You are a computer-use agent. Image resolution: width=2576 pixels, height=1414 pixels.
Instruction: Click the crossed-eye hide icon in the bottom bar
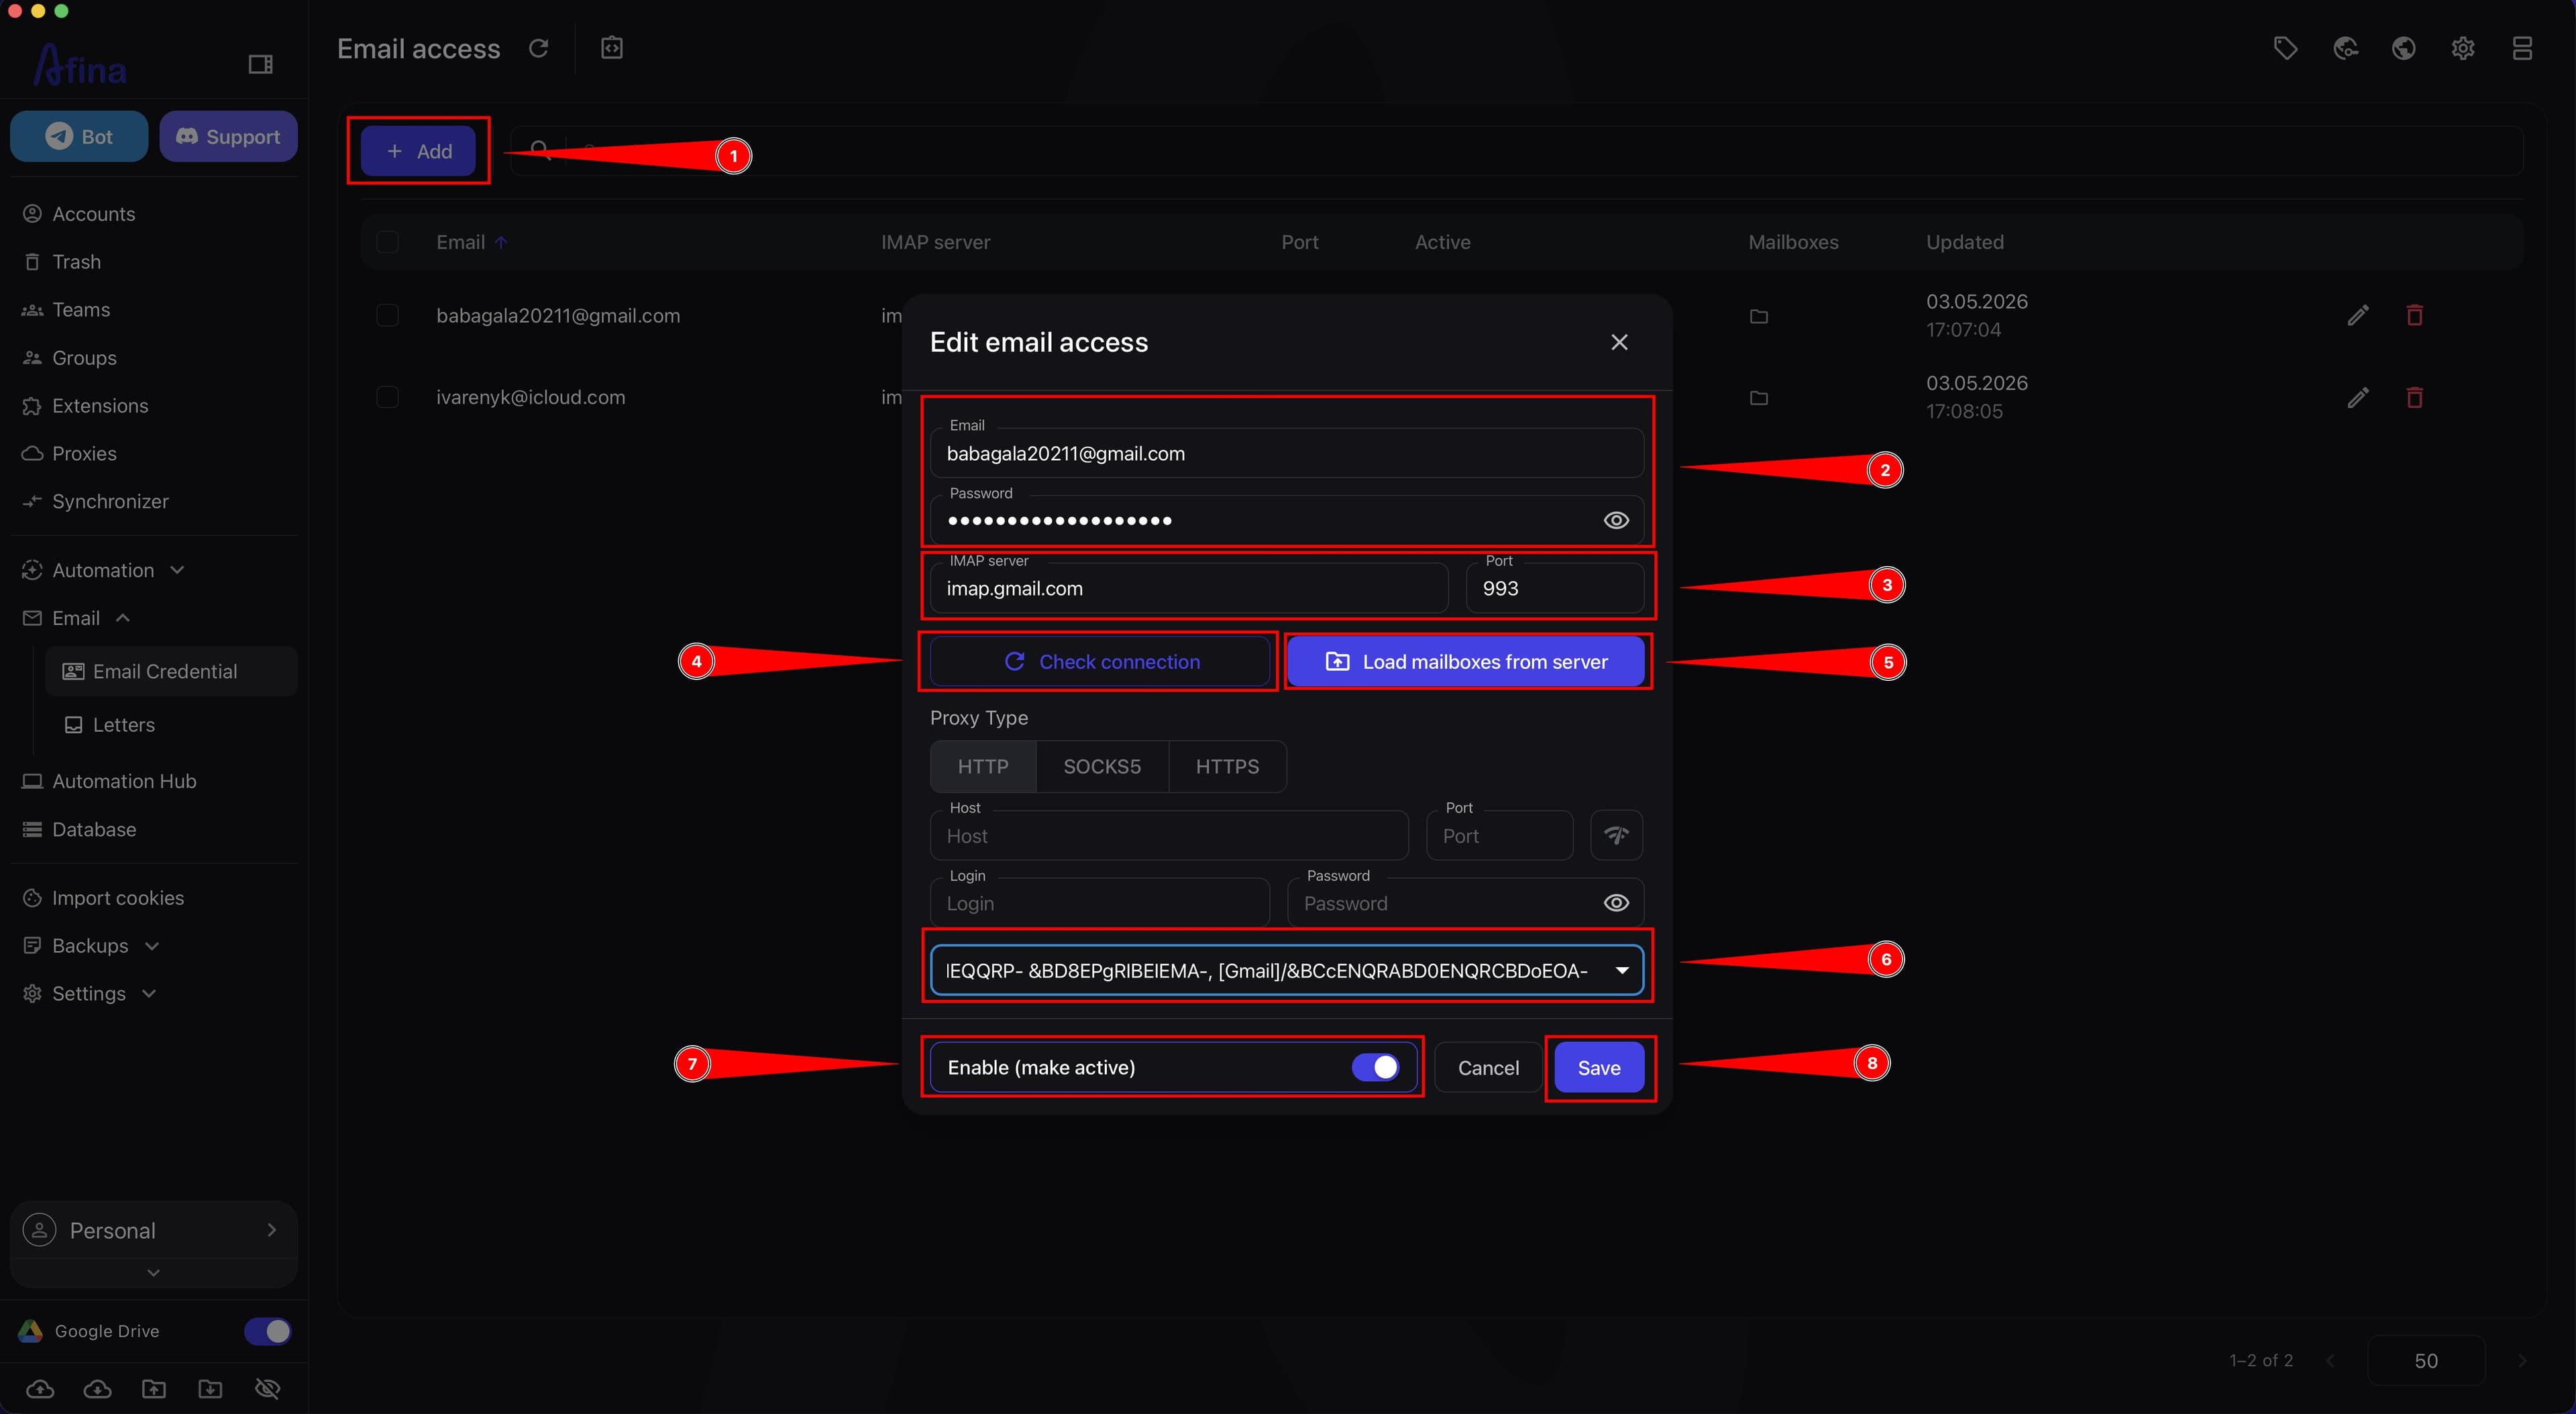coord(267,1388)
